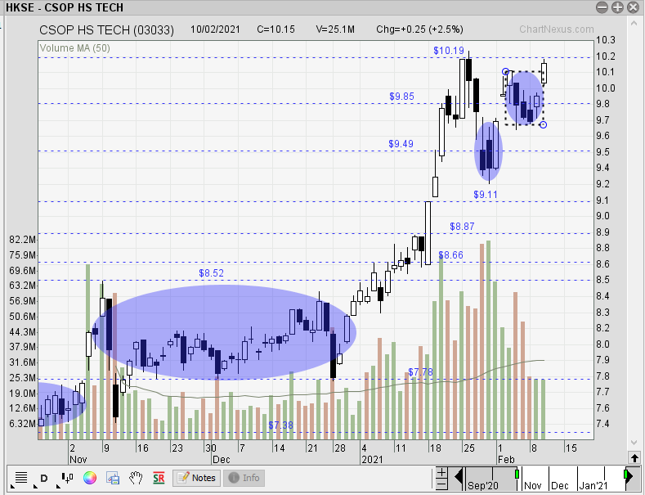The width and height of the screenshot is (645, 495).
Task: Click Nov on the timeline navigator
Action: tap(532, 485)
